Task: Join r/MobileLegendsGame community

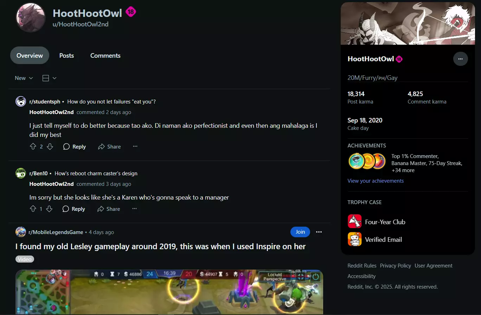Action: pos(300,232)
